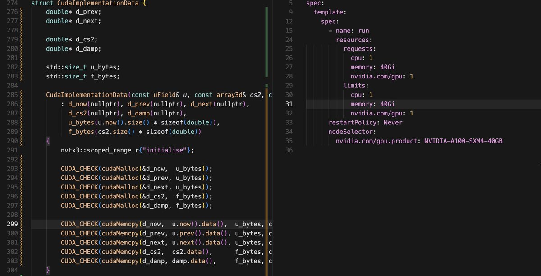Click line number 9 in the YAML gutter
The image size is (541, 276).
[291, 12]
